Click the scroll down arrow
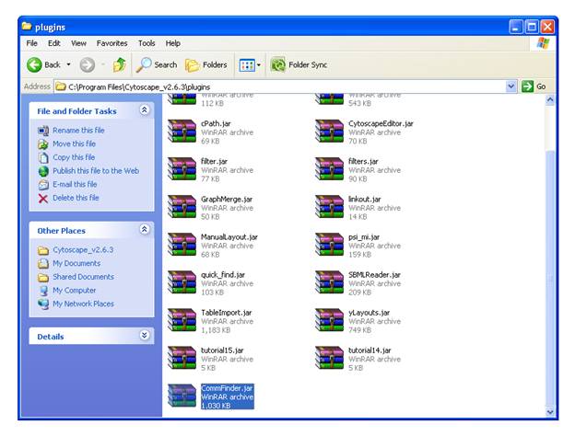575x436 pixels. pos(550,412)
